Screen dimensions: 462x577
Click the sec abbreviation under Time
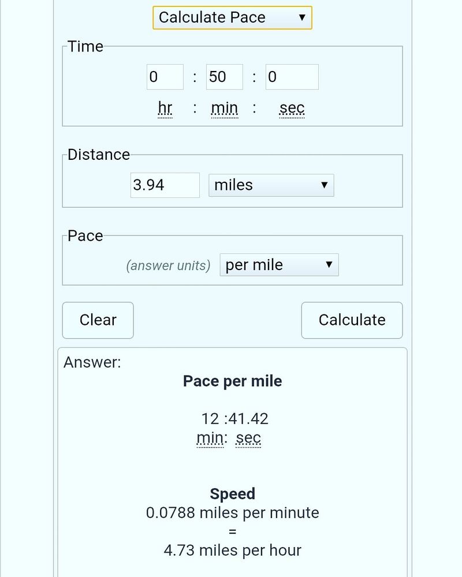[292, 108]
